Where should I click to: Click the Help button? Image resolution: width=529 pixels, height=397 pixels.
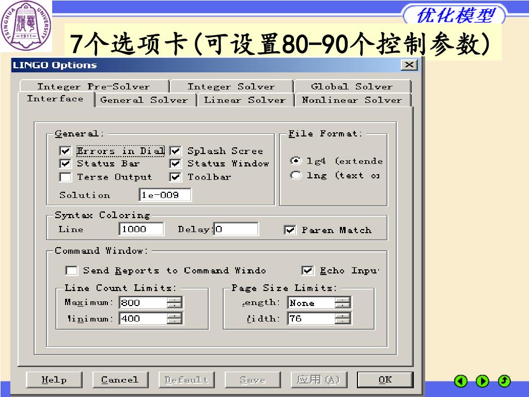click(54, 380)
